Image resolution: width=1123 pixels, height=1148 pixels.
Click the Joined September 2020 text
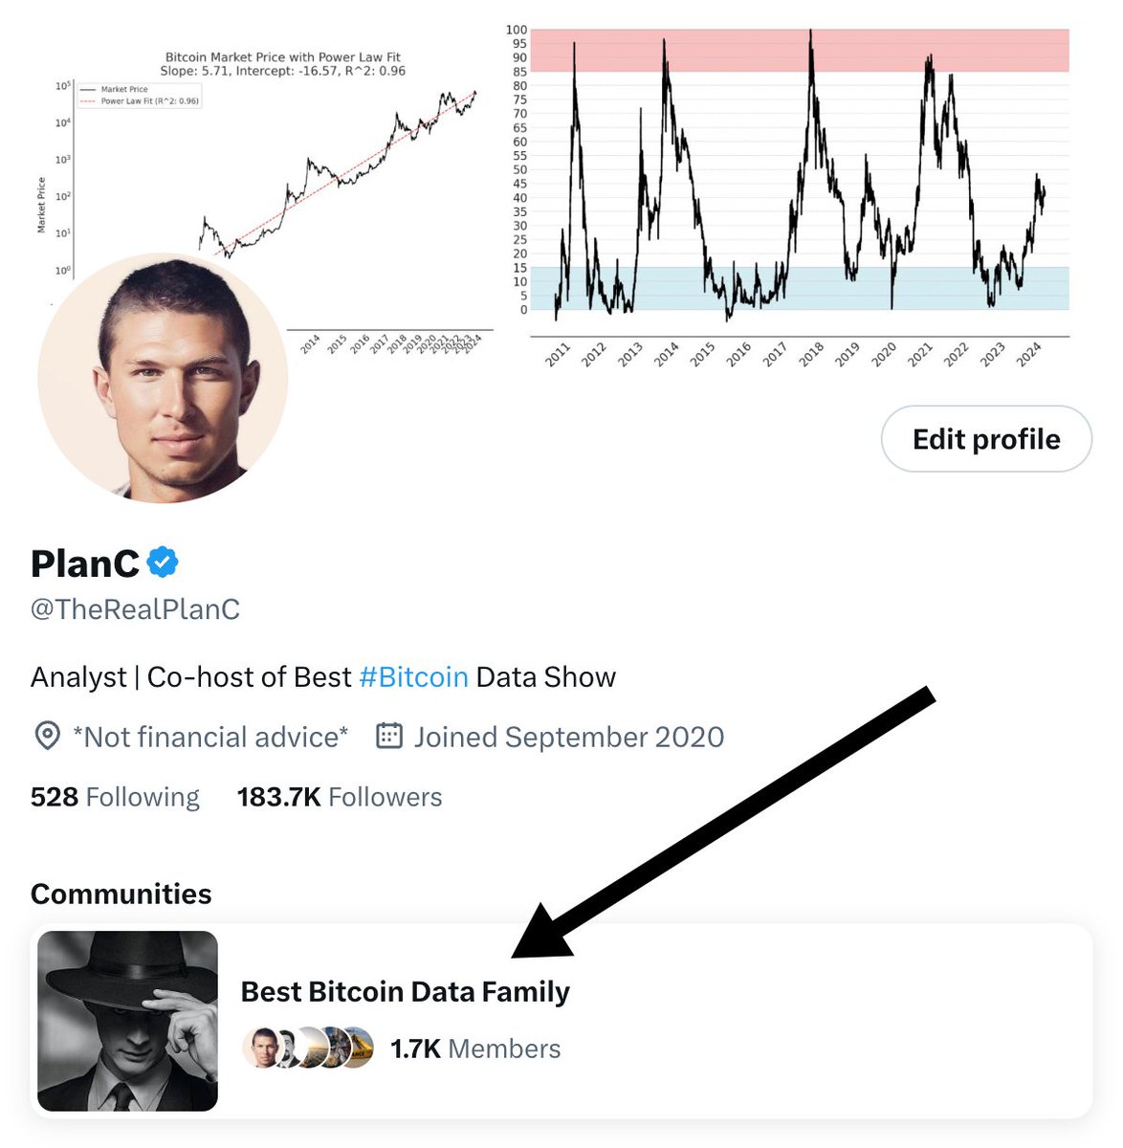(x=568, y=738)
